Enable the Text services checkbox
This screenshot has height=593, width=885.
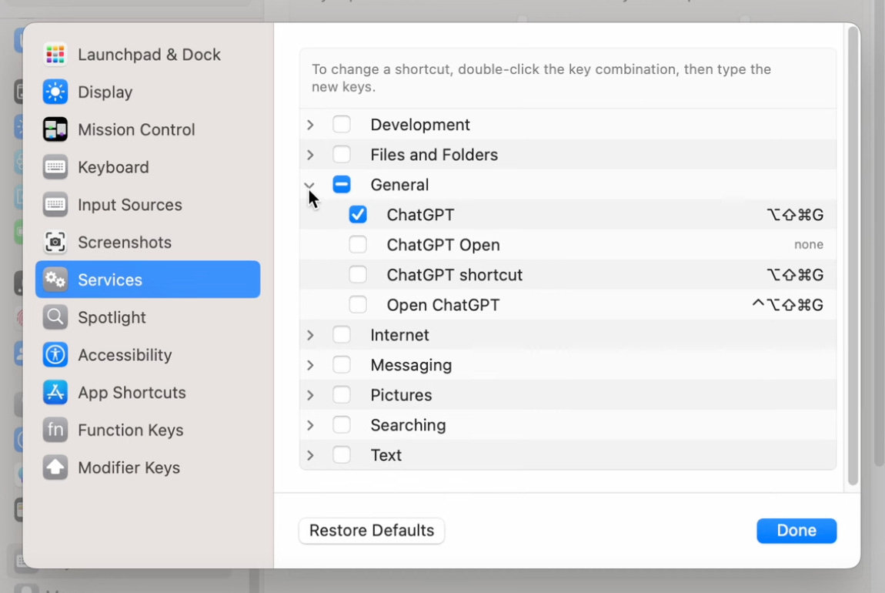coord(342,454)
